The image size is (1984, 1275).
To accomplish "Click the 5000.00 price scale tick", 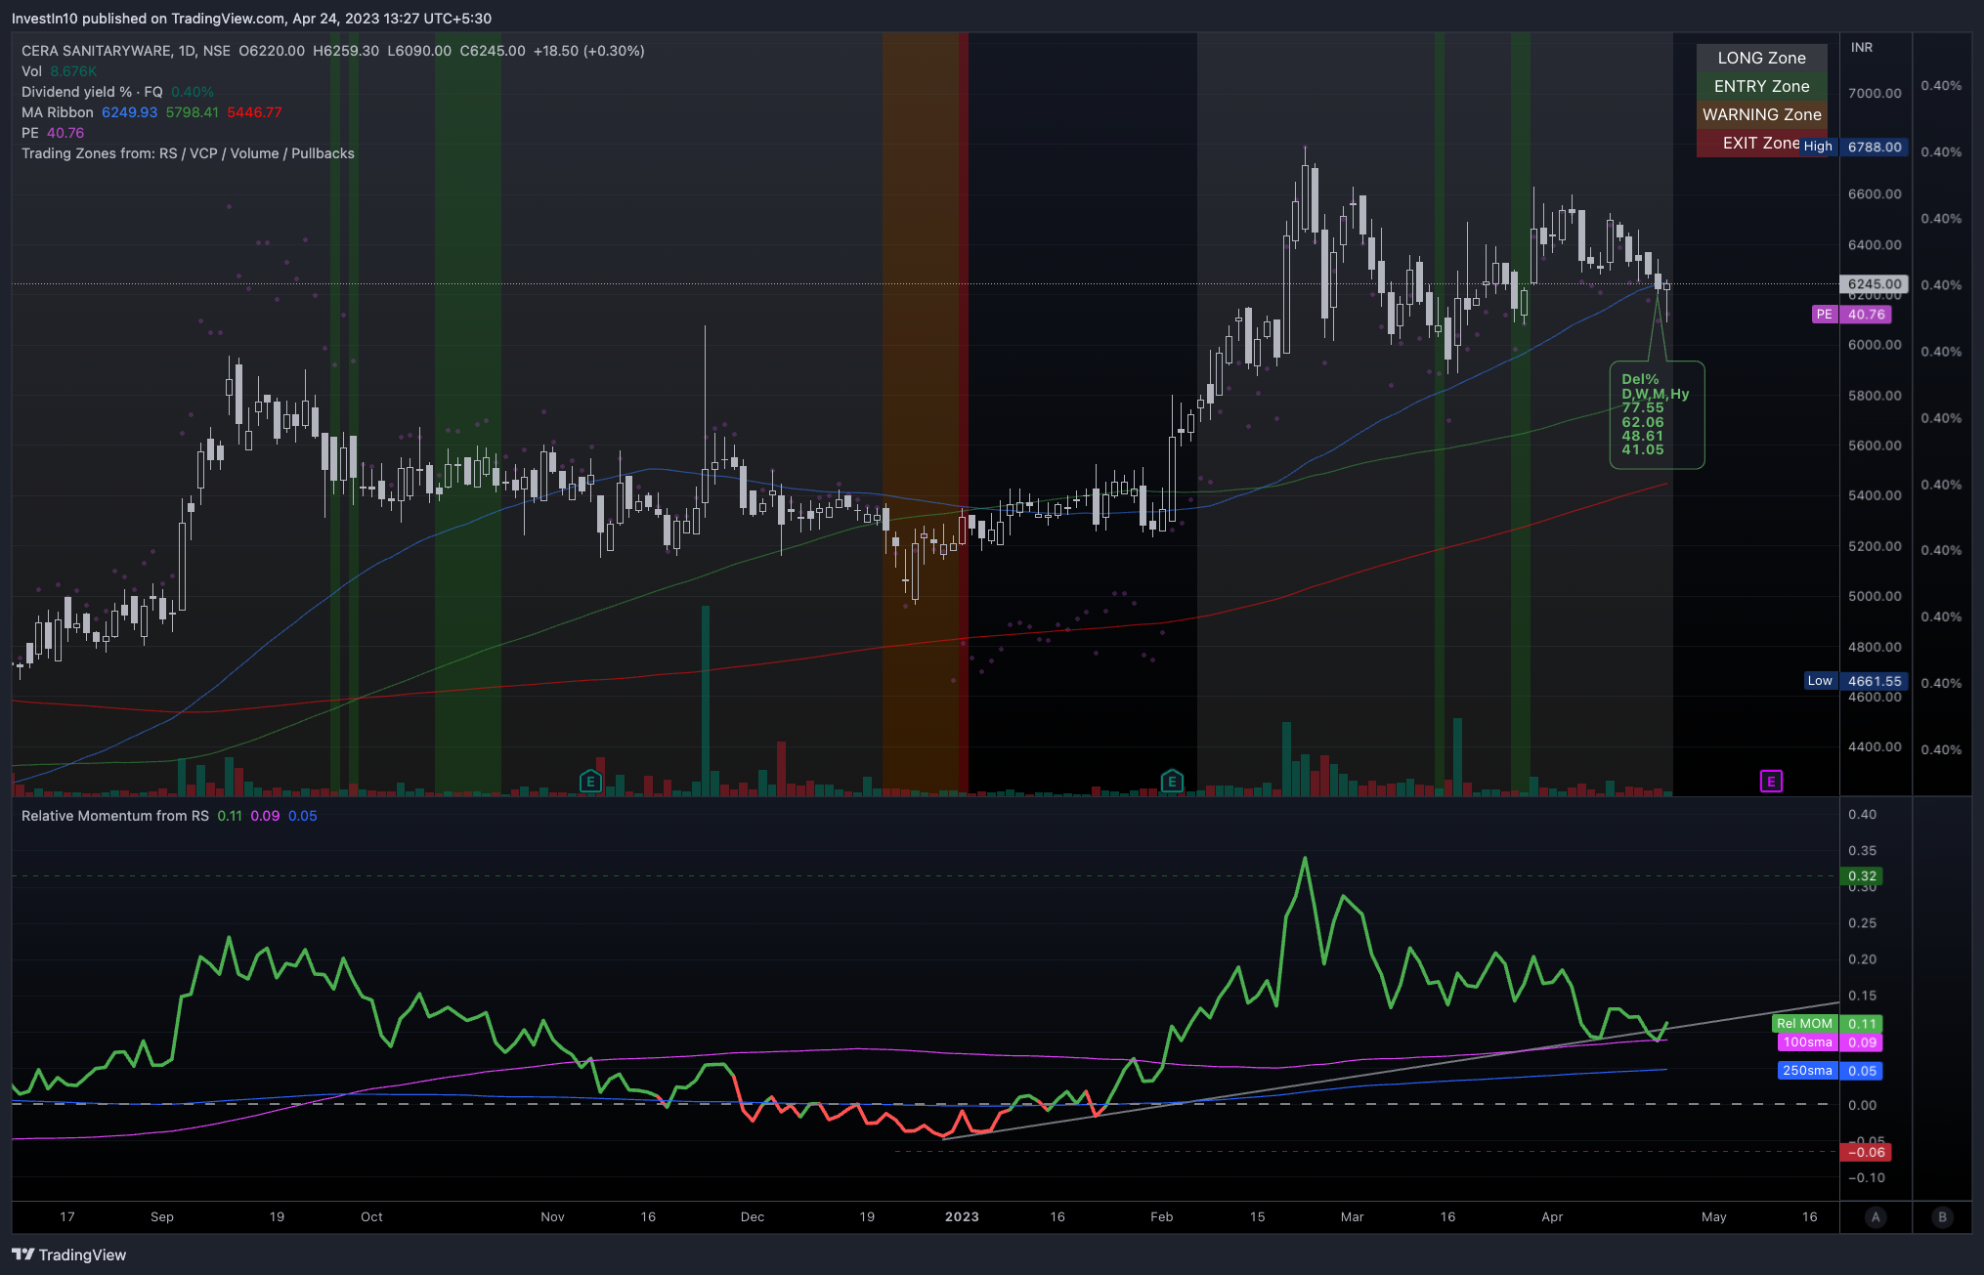I will coord(1875,596).
